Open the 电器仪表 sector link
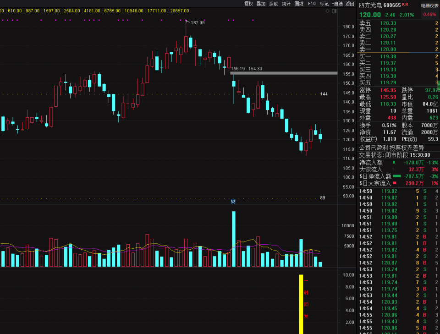 click(x=430, y=5)
